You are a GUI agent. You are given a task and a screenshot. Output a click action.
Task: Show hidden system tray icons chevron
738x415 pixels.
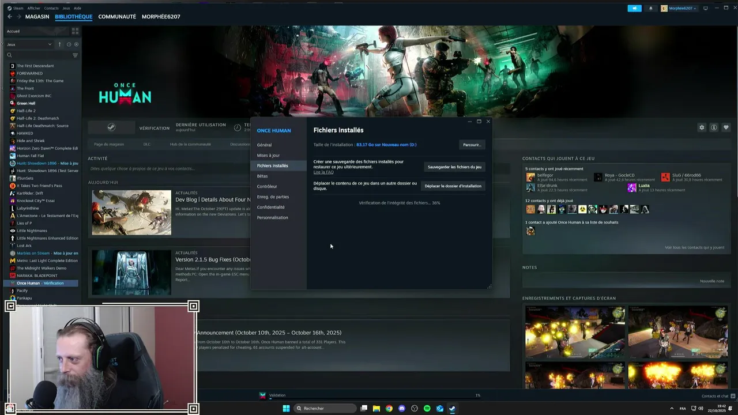coord(672,408)
